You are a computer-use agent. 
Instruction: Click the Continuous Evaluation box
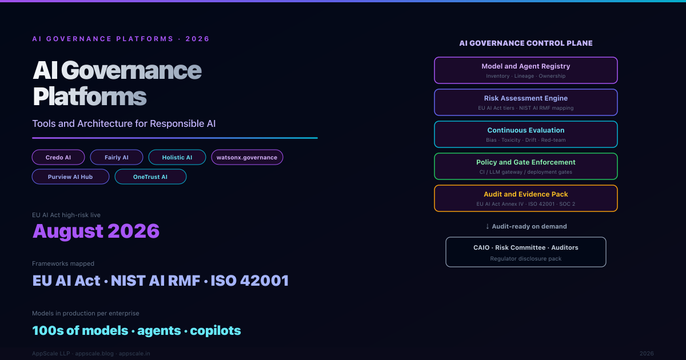pos(525,134)
